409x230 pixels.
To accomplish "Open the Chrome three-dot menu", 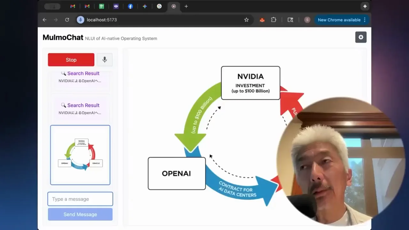I will (365, 20).
